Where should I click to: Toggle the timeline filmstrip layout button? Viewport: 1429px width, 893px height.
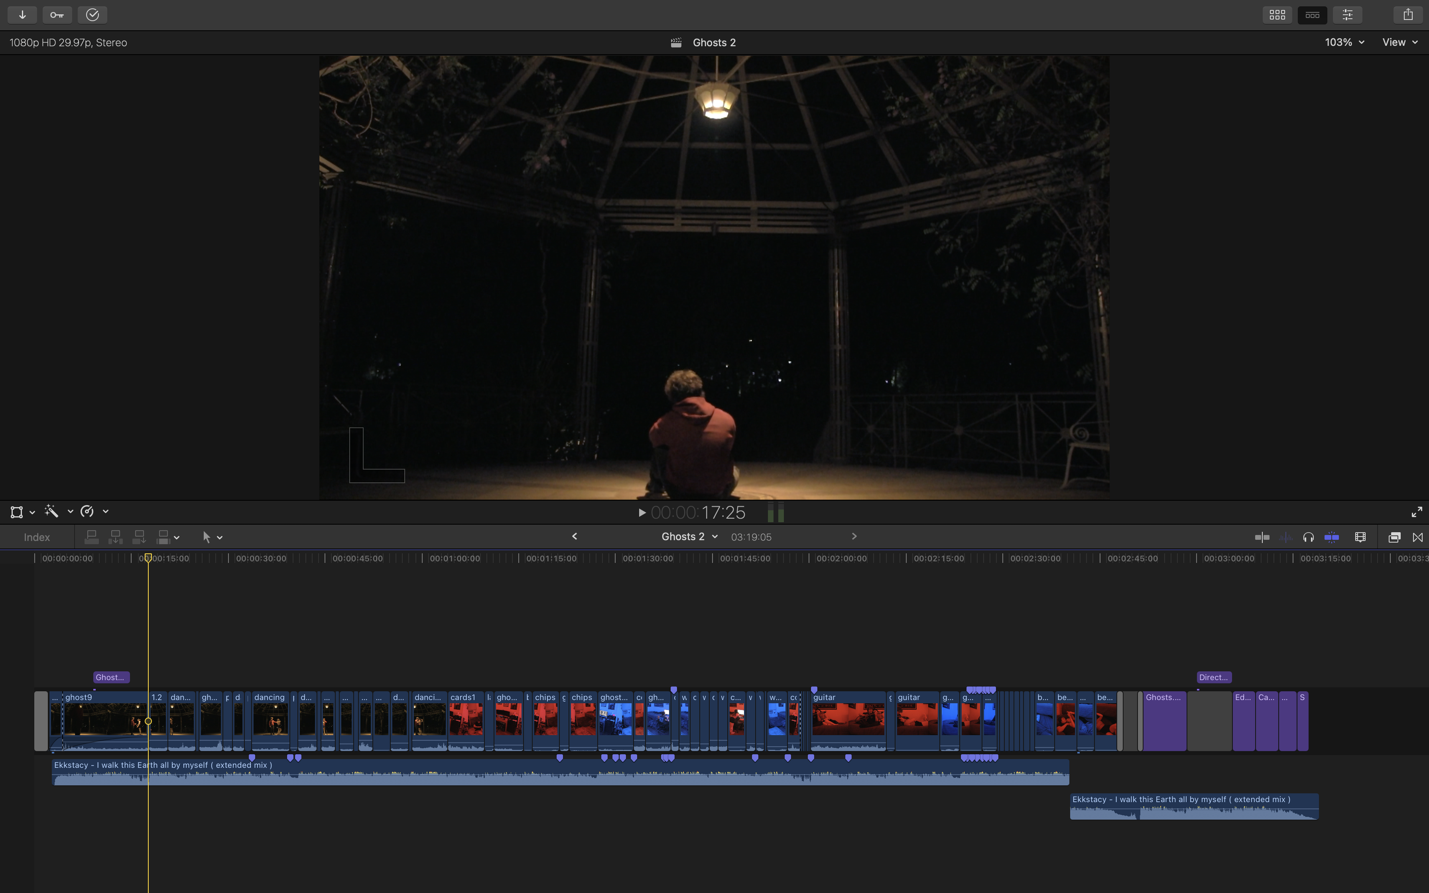click(1312, 15)
